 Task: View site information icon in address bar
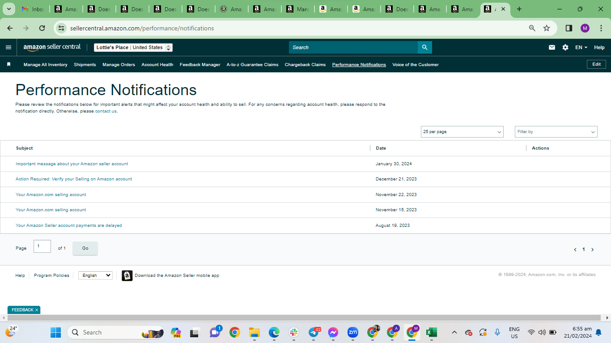[x=61, y=28]
